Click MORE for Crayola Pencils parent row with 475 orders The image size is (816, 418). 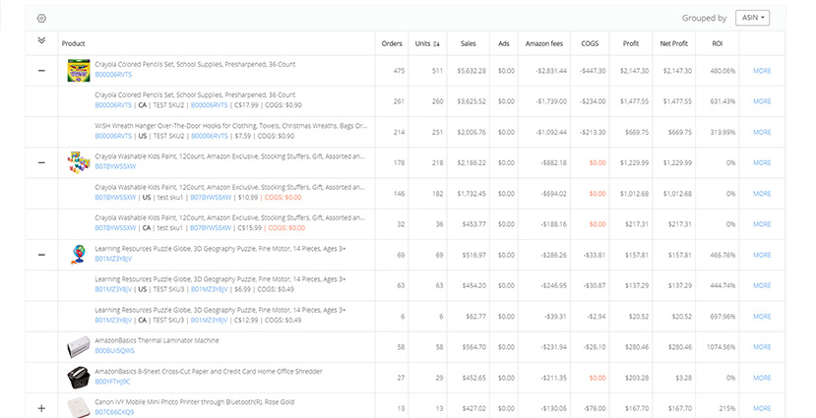click(x=762, y=71)
